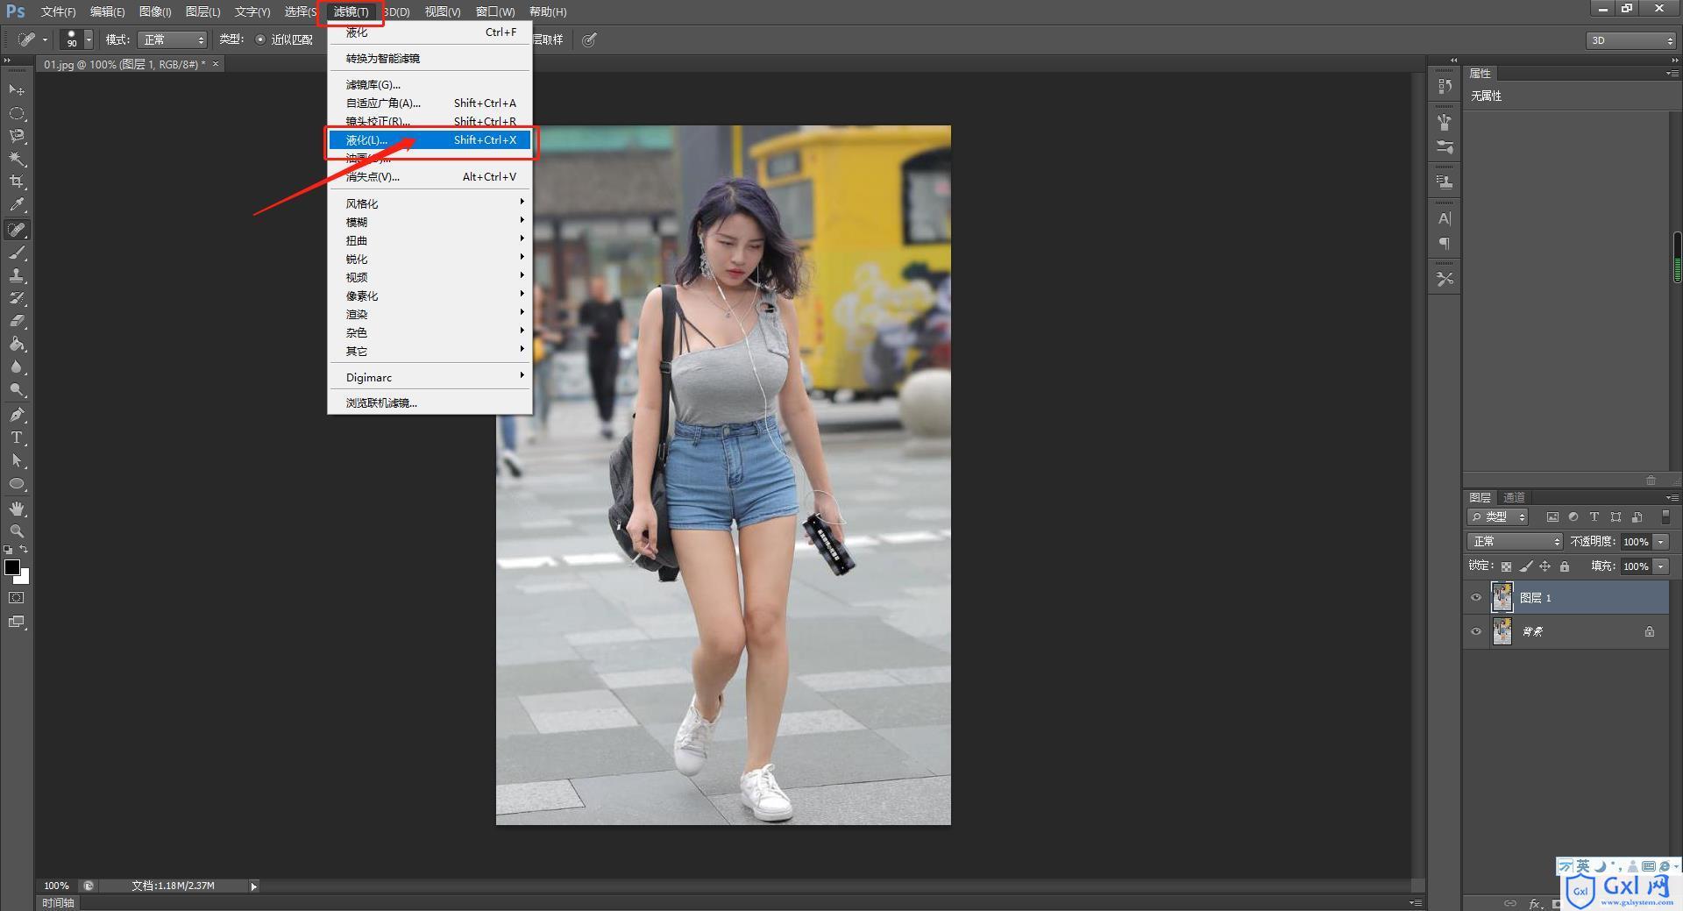Select the History Brush tool

(x=17, y=298)
